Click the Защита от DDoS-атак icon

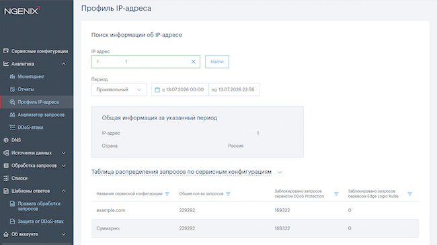pos(12,222)
